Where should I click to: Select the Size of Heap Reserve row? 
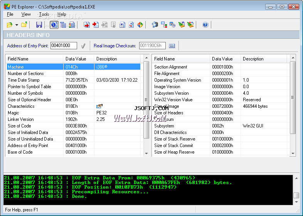(220, 152)
